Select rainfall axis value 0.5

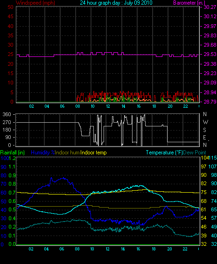coord(12,209)
